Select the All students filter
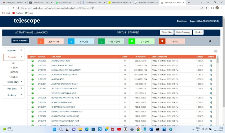Image resolution: width=225 pixels, height=133 pixels. pos(13,63)
